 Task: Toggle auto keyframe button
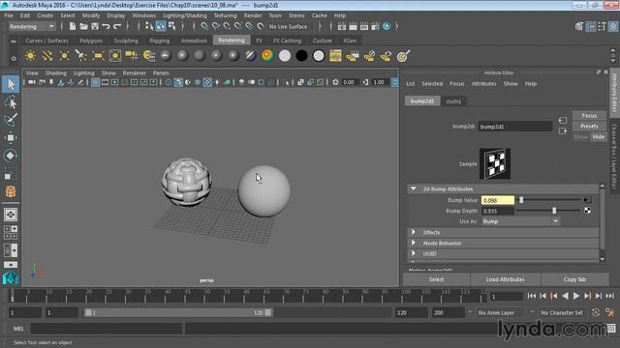596,312
